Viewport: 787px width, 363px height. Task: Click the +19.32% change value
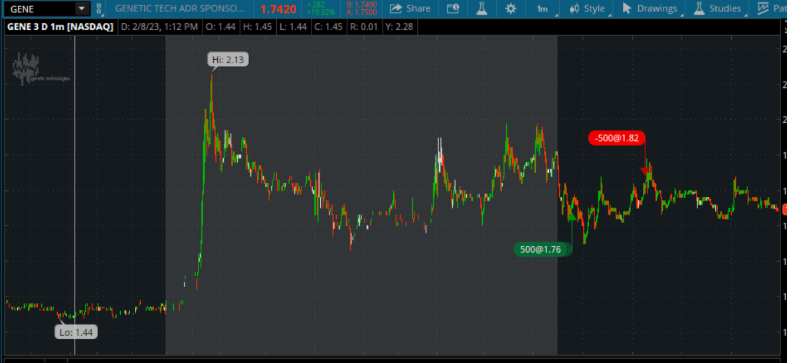[x=321, y=12]
